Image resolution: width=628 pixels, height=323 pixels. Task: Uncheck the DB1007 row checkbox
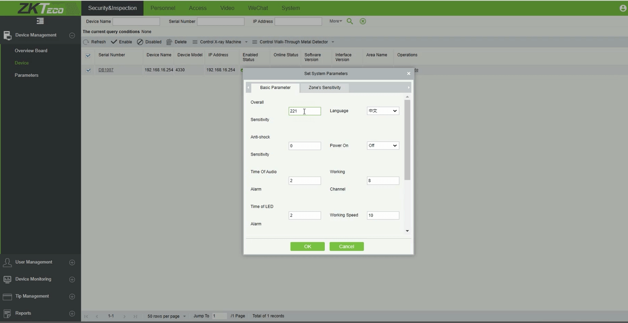click(88, 70)
